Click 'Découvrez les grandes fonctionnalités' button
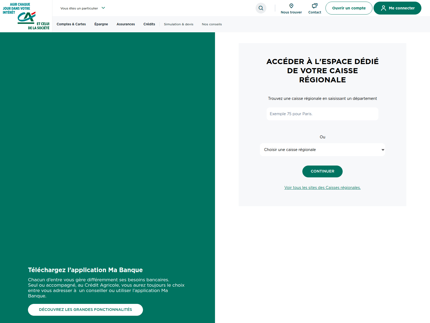 pyautogui.click(x=85, y=310)
